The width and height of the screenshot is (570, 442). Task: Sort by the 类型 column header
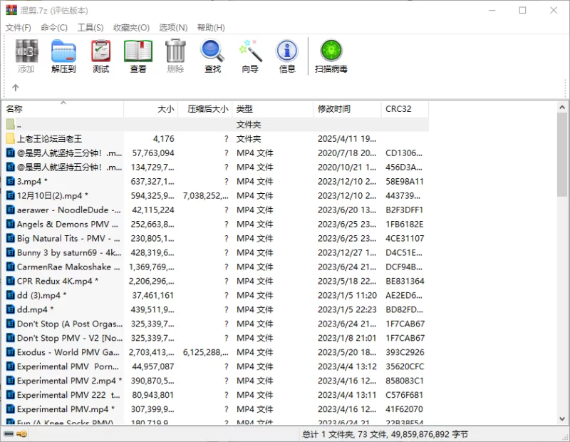273,109
